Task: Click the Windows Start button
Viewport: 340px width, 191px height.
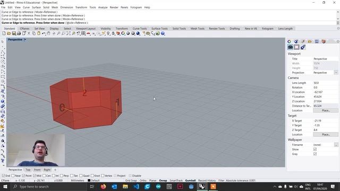Action: point(5,186)
